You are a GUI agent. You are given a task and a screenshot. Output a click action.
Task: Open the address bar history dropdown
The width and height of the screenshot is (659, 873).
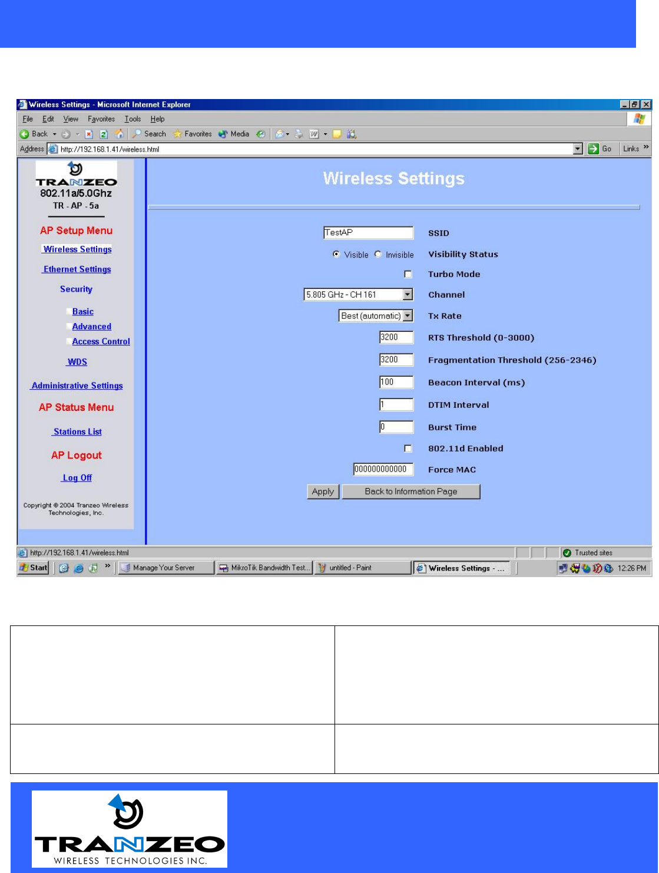(578, 149)
